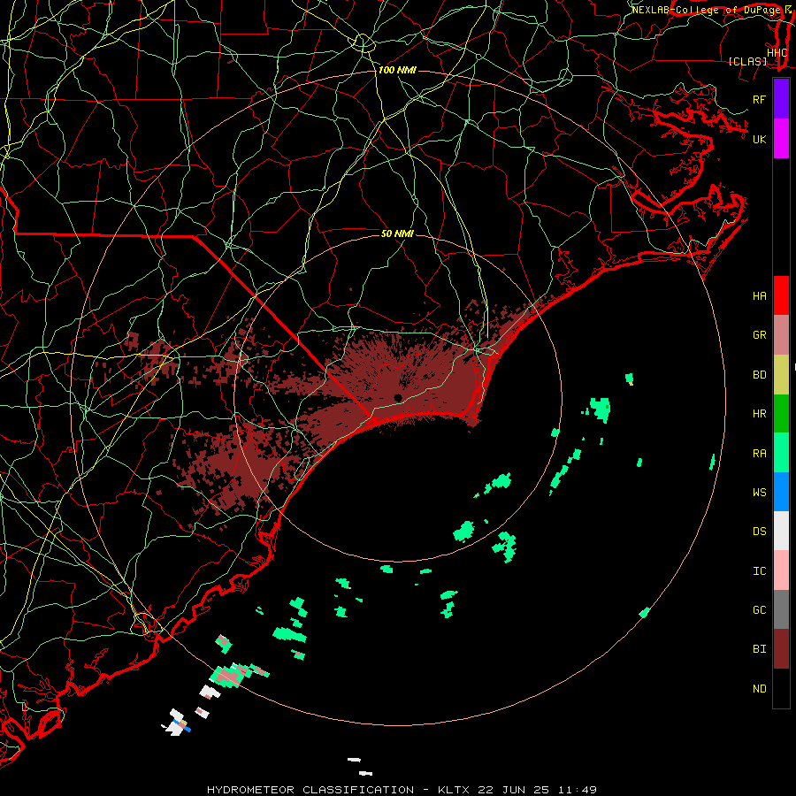Click the GR pink-brown legend swatch
796x796 pixels.
(781, 335)
